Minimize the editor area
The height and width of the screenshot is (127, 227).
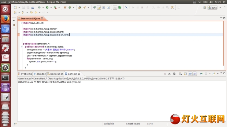221,18
